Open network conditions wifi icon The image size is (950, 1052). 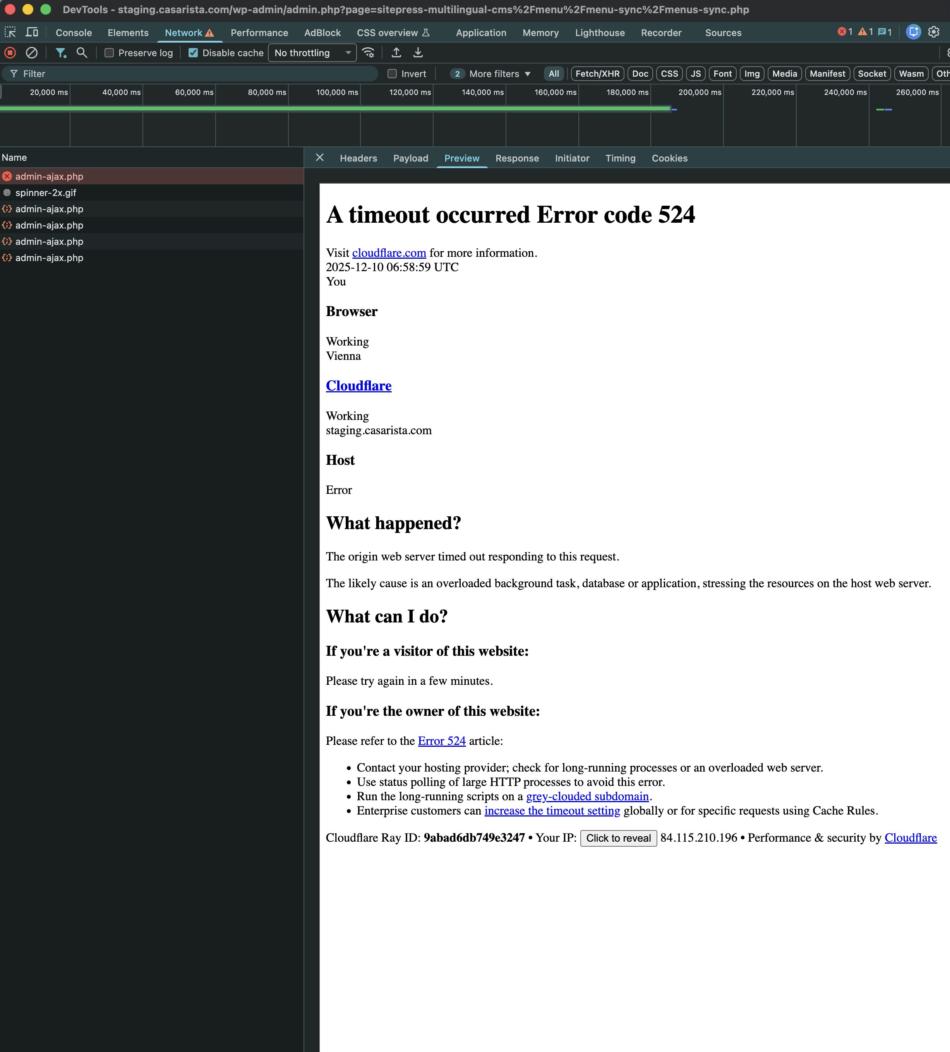[369, 53]
